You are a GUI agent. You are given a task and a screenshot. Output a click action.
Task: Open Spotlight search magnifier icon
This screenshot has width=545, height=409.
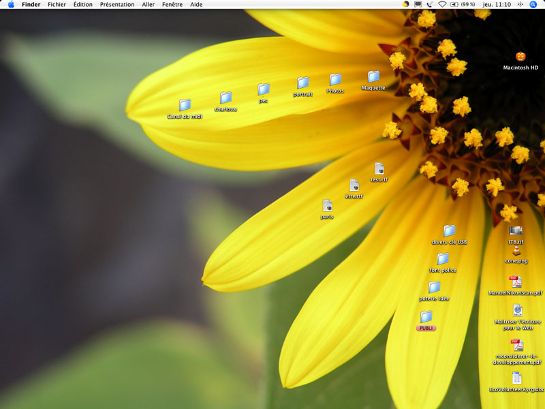coord(533,4)
